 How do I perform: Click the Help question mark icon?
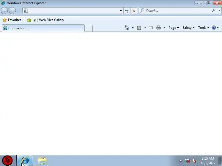214,28
